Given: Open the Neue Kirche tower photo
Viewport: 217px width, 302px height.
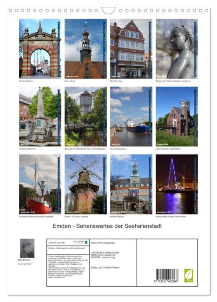Looking at the screenshot, I should [85, 49].
